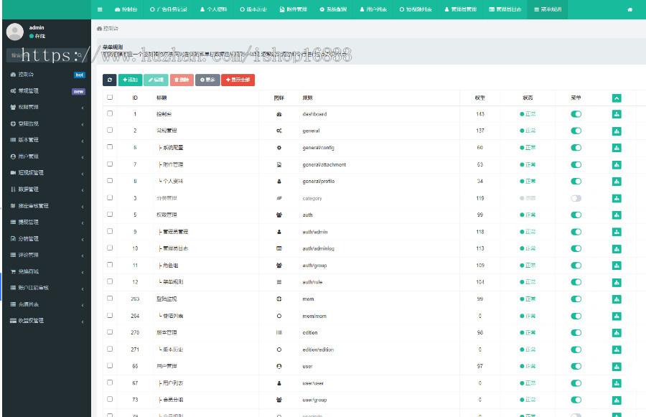
Task: Open sitemap icon for dashboard row
Action: [617, 114]
